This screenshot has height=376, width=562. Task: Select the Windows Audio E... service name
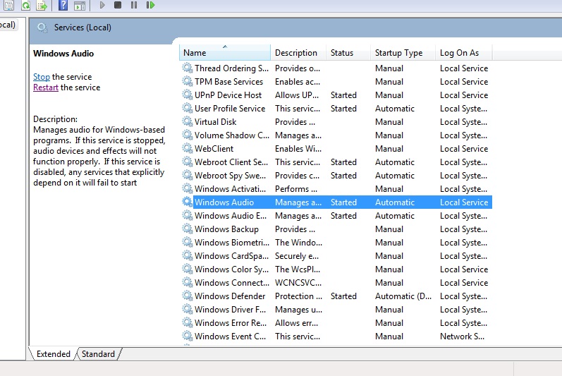pyautogui.click(x=231, y=216)
